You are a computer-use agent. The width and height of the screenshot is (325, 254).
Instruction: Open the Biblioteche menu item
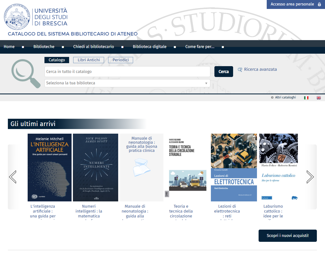click(44, 47)
